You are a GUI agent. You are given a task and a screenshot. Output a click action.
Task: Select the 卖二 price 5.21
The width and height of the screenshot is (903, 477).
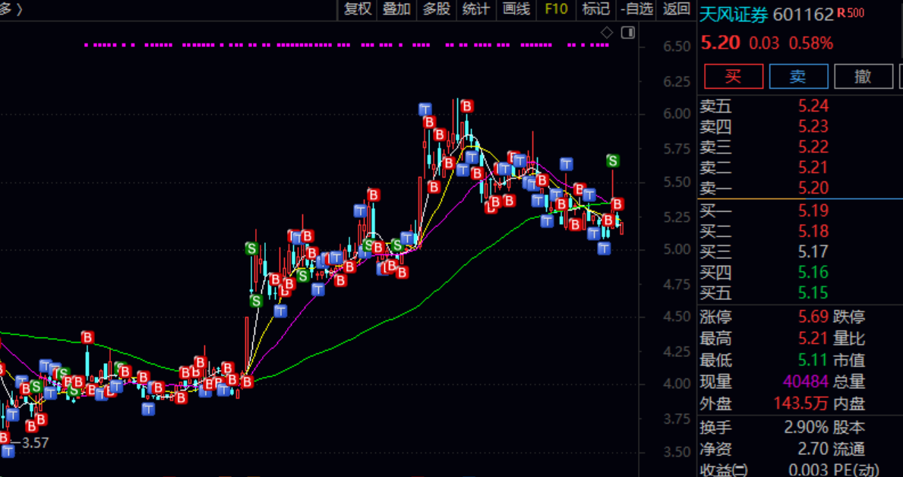tap(813, 168)
